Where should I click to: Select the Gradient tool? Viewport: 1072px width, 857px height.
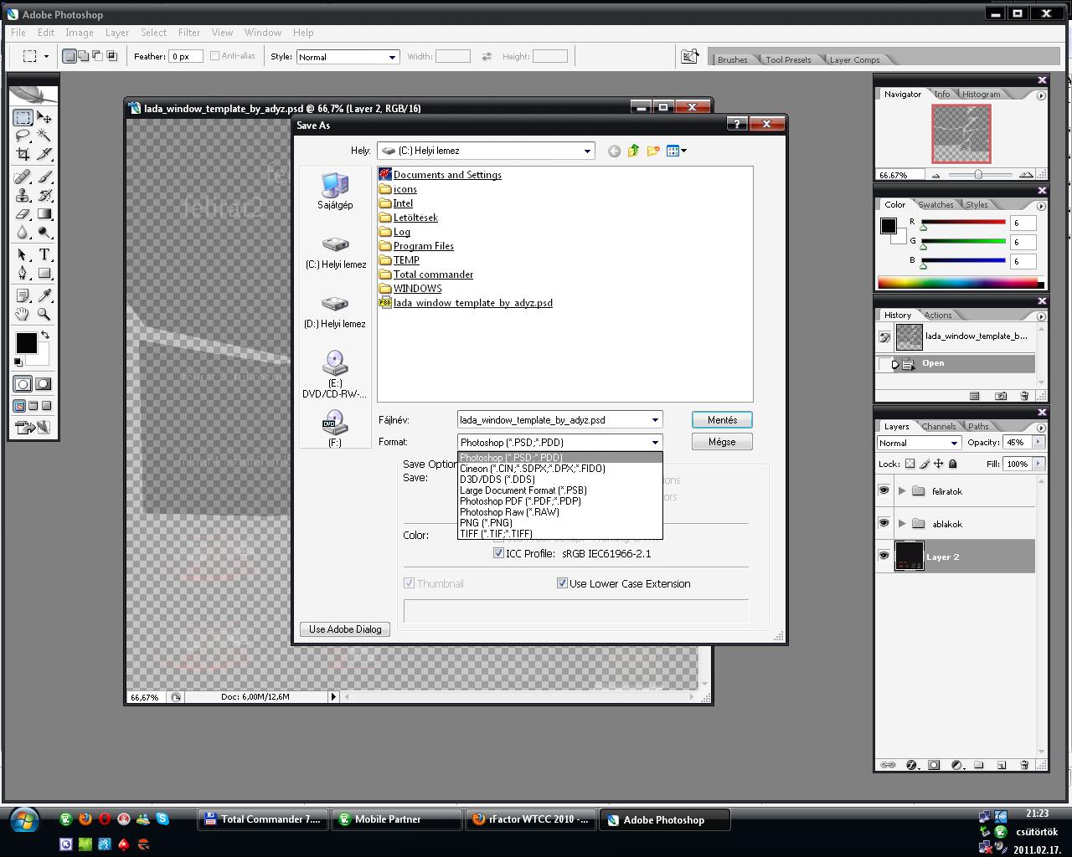click(x=44, y=214)
